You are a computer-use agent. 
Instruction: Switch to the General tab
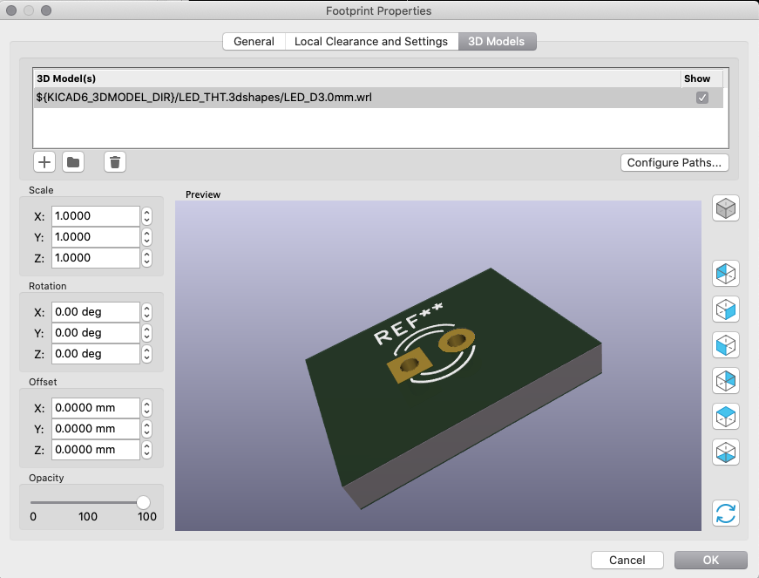[x=254, y=42]
